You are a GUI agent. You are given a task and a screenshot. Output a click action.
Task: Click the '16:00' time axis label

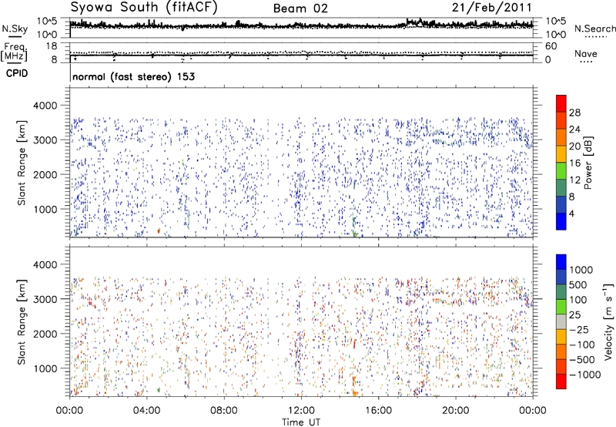click(378, 411)
